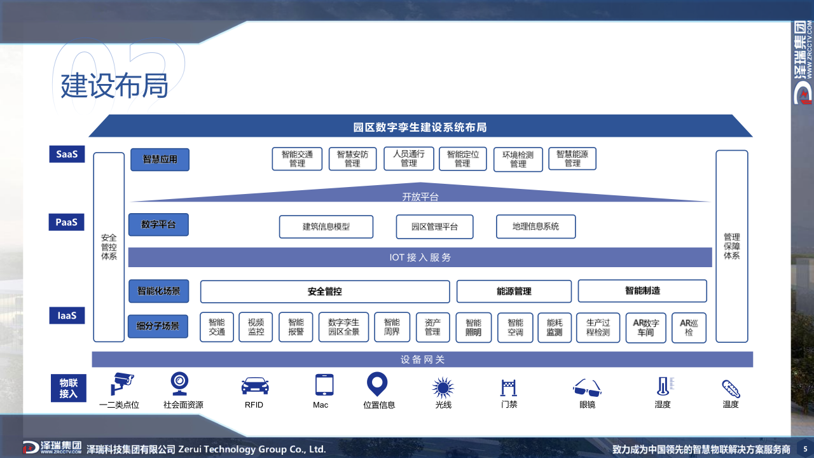The image size is (814, 458).
Task: Select the webcam icon above 社会面资源
Action: pyautogui.click(x=179, y=384)
